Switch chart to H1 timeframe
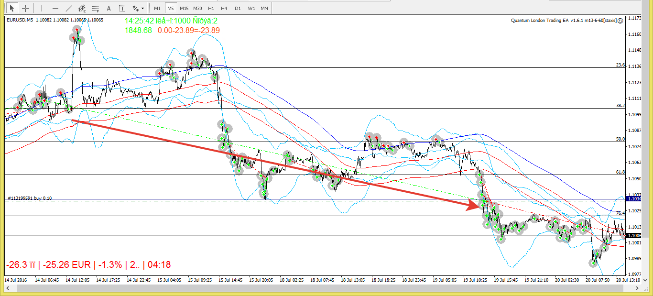The height and width of the screenshot is (296, 653). point(211,8)
